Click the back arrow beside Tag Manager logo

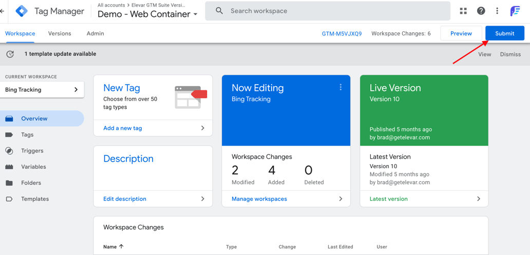coord(2,11)
